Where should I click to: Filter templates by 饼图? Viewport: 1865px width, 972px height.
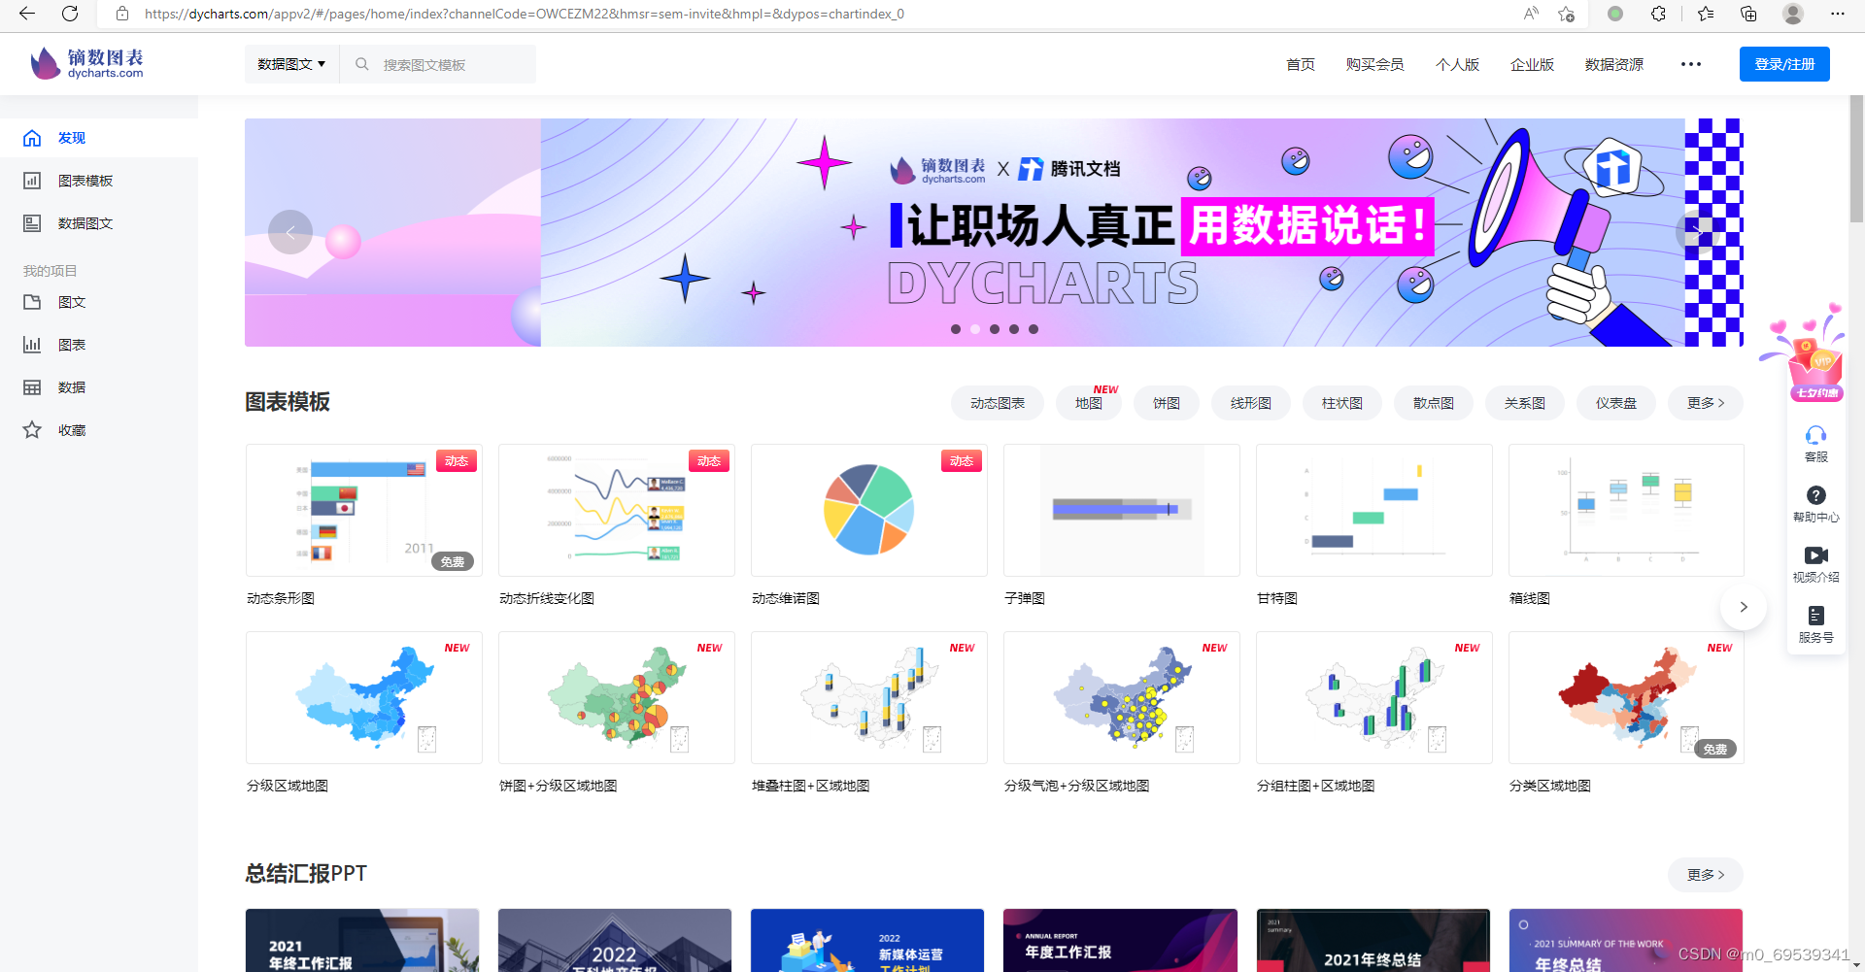(1167, 403)
